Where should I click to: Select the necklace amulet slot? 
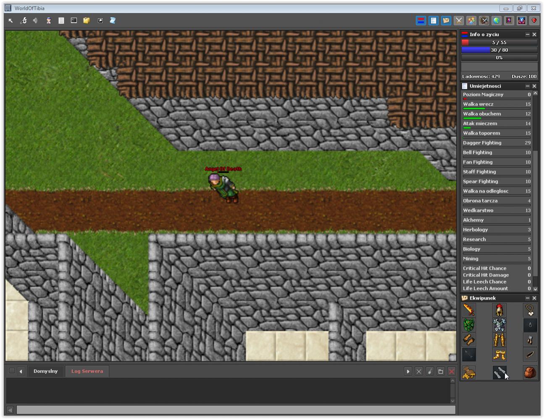(x=530, y=311)
